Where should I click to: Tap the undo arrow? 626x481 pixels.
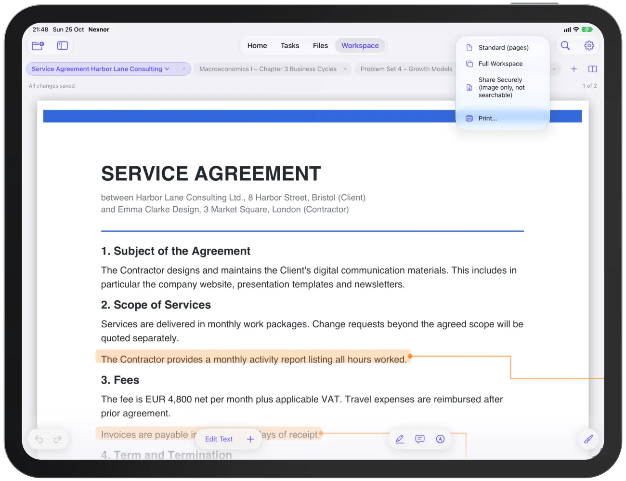[x=39, y=439]
